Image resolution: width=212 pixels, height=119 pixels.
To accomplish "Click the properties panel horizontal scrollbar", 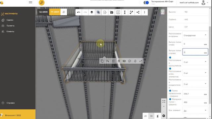I will click(x=188, y=118).
